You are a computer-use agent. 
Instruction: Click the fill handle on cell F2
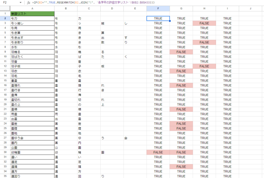pyautogui.click(x=170, y=21)
